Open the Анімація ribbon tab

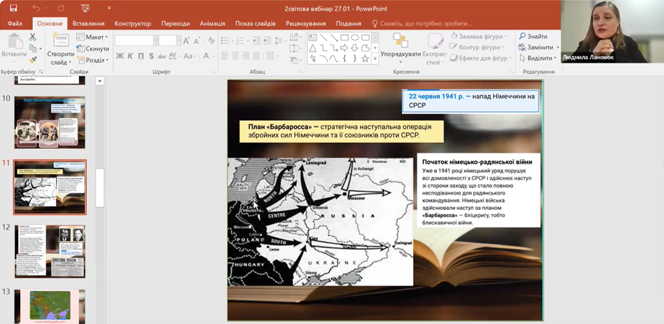(212, 24)
